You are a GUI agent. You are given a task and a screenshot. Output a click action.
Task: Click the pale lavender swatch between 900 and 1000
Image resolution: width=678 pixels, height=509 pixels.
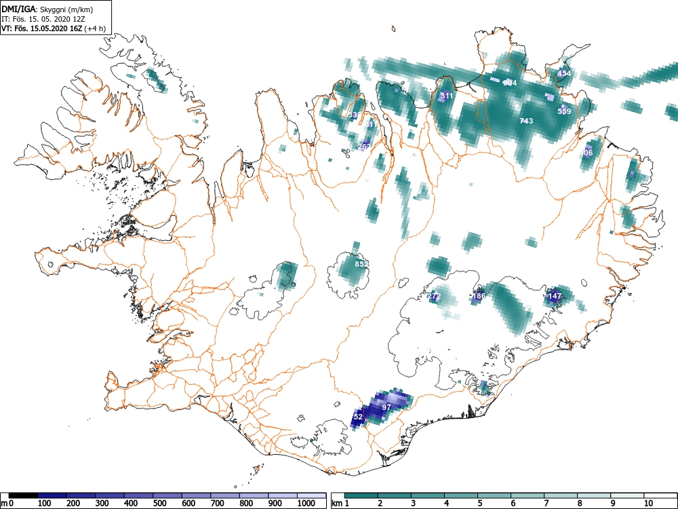[283, 495]
